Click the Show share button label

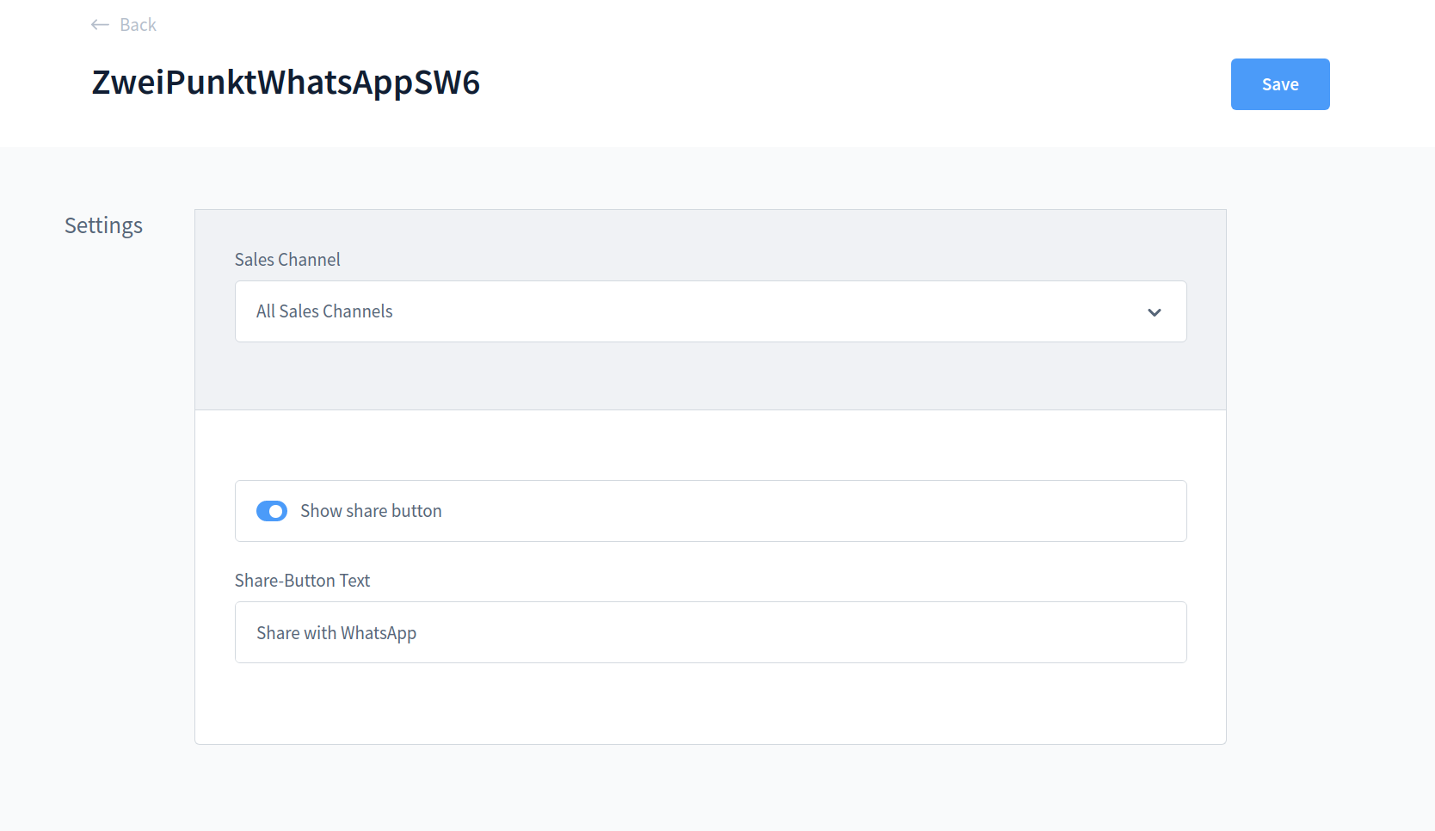[x=371, y=511]
